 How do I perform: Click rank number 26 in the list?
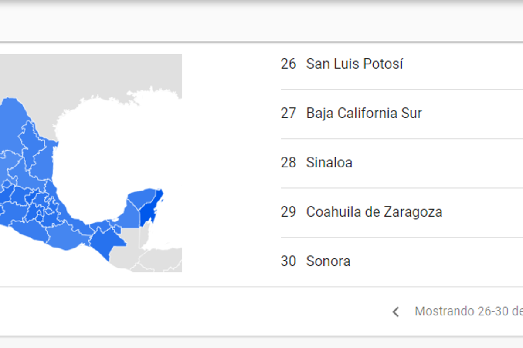(x=288, y=64)
